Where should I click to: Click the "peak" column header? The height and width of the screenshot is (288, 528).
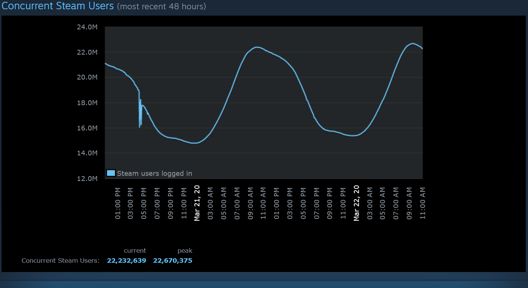pos(185,251)
